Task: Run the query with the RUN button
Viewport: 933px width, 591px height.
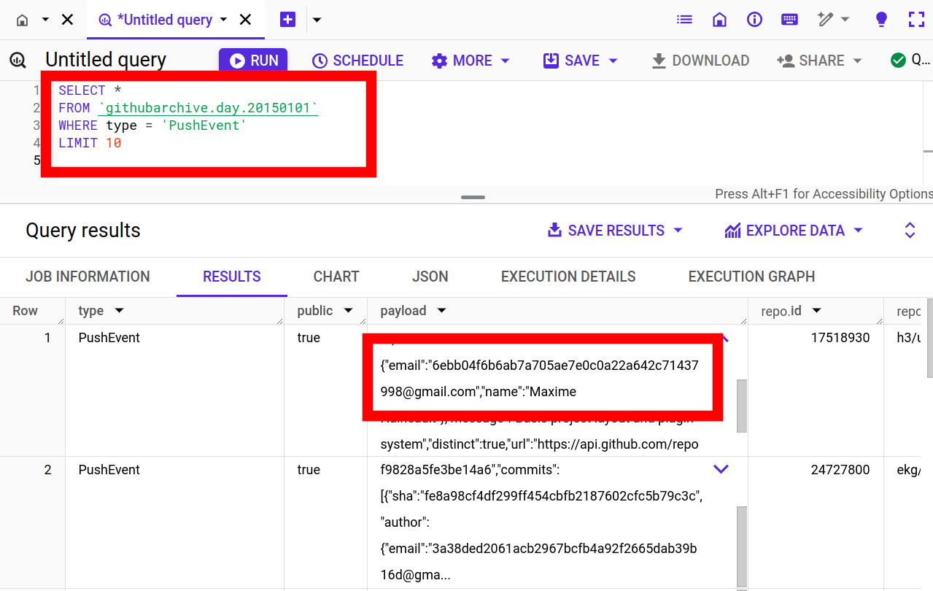Action: coord(253,61)
